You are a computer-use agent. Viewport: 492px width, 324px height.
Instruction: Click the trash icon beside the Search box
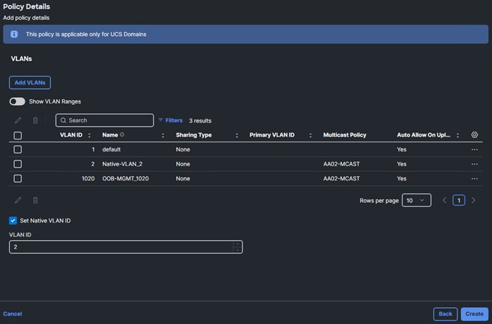(x=35, y=120)
